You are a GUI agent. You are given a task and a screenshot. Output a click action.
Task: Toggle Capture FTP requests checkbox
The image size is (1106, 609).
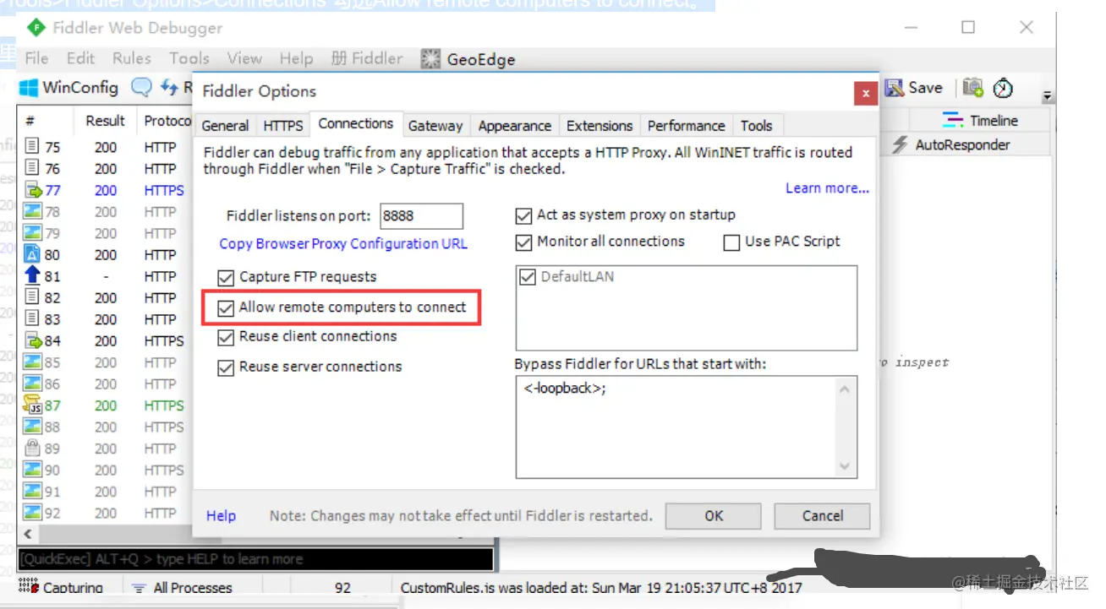point(226,277)
